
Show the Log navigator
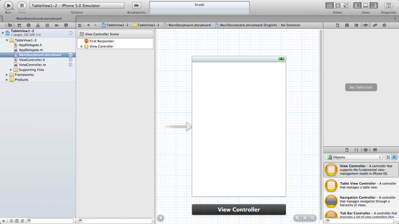coord(66,25)
